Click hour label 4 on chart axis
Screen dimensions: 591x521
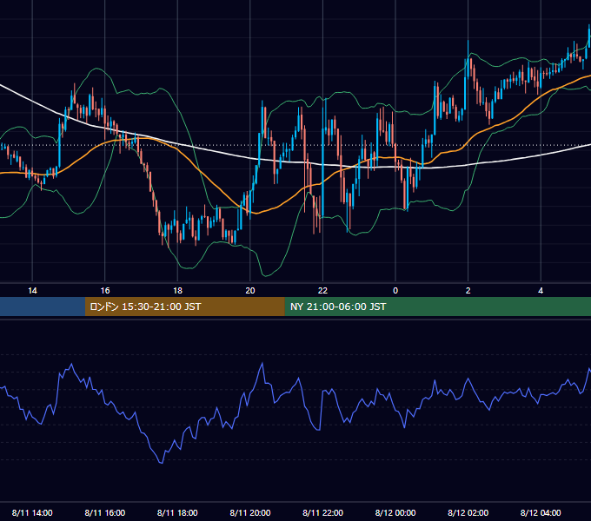[541, 291]
